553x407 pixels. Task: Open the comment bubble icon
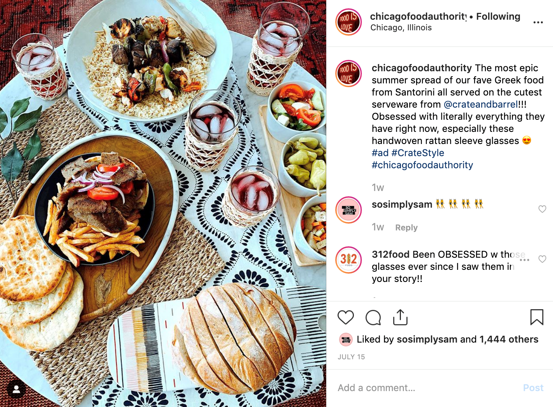373,318
